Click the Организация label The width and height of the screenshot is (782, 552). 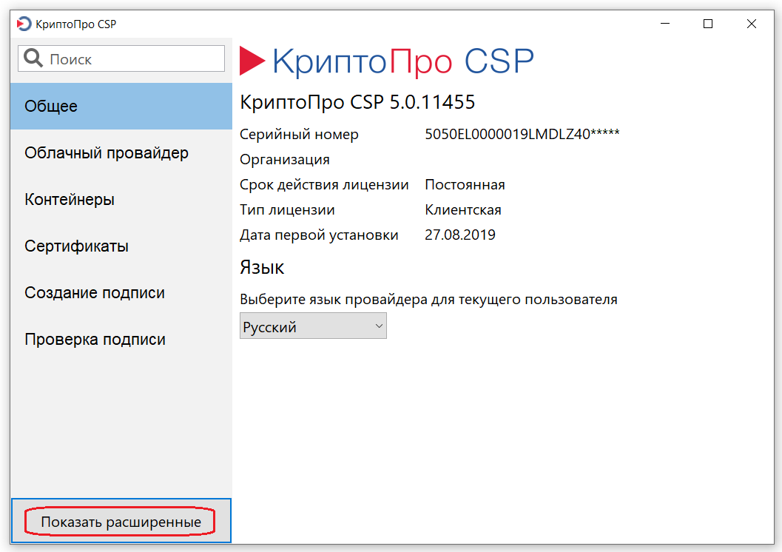(284, 160)
